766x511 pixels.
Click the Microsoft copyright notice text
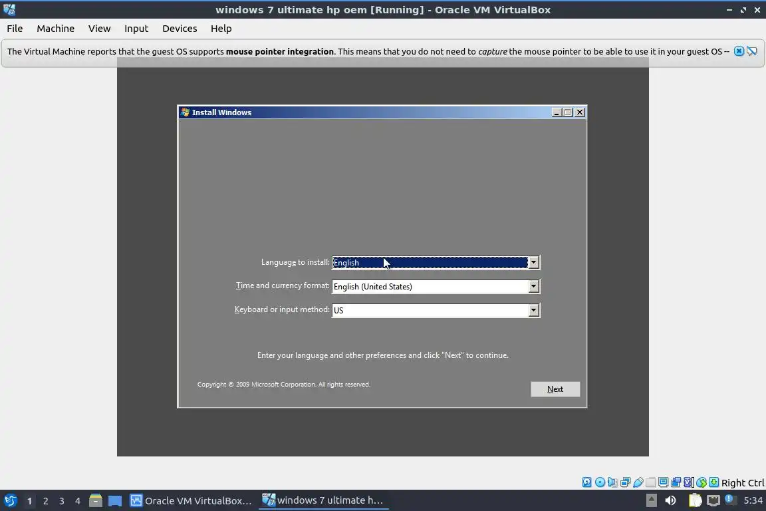[284, 385]
